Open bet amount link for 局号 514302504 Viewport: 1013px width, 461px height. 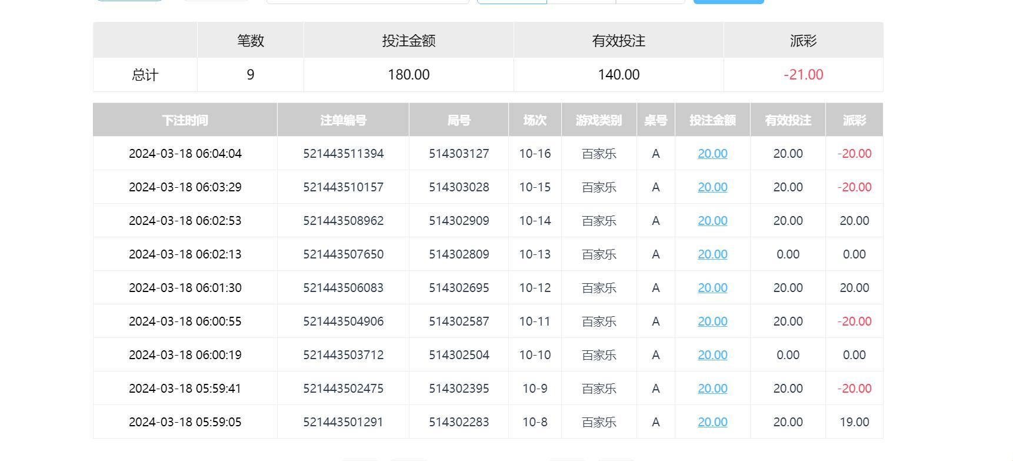pyautogui.click(x=712, y=355)
